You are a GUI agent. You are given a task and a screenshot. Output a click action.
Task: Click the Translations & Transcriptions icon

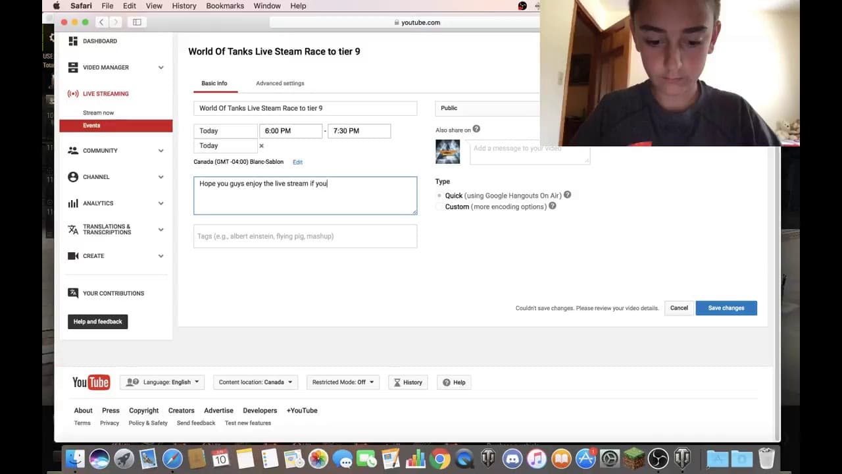pyautogui.click(x=73, y=229)
